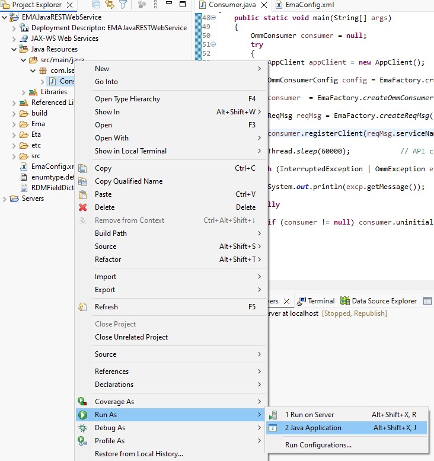The image size is (434, 461).
Task: Select the enumtype.def file
Action: 52,177
